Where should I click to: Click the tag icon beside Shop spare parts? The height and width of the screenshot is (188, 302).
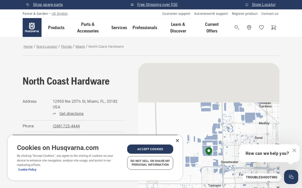(x=28, y=5)
